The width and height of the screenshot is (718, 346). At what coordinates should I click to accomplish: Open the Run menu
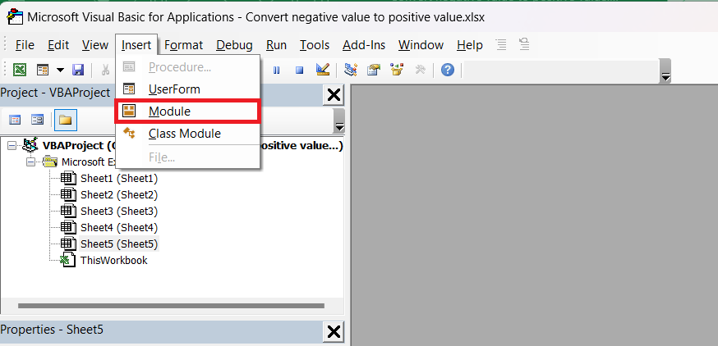coord(276,45)
